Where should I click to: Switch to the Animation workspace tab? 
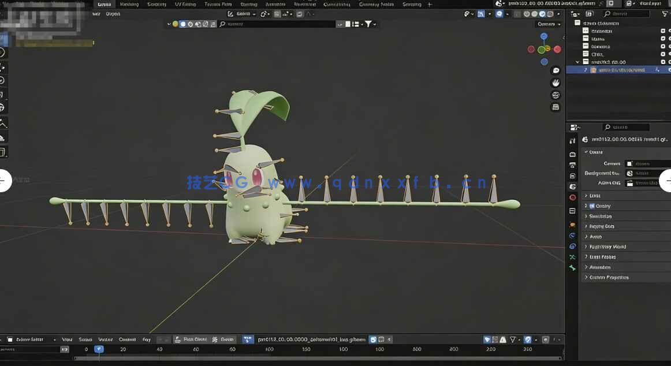coord(276,4)
